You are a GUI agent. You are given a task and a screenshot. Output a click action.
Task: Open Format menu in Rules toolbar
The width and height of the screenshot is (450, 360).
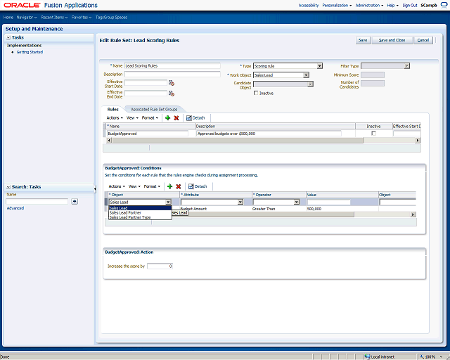pyautogui.click(x=150, y=117)
